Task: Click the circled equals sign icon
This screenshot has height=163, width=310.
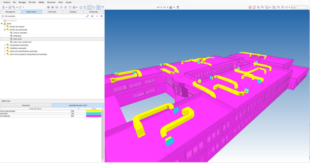Action: point(48,7)
